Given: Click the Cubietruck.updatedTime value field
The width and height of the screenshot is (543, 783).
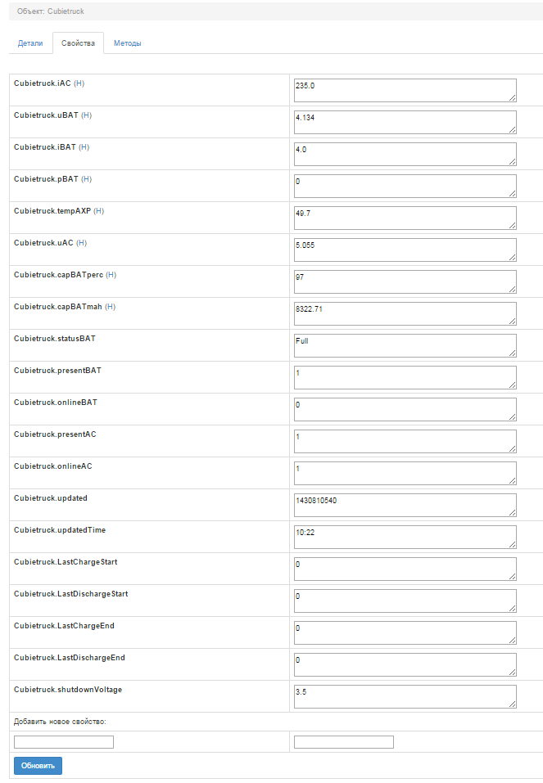Looking at the screenshot, I should [405, 537].
